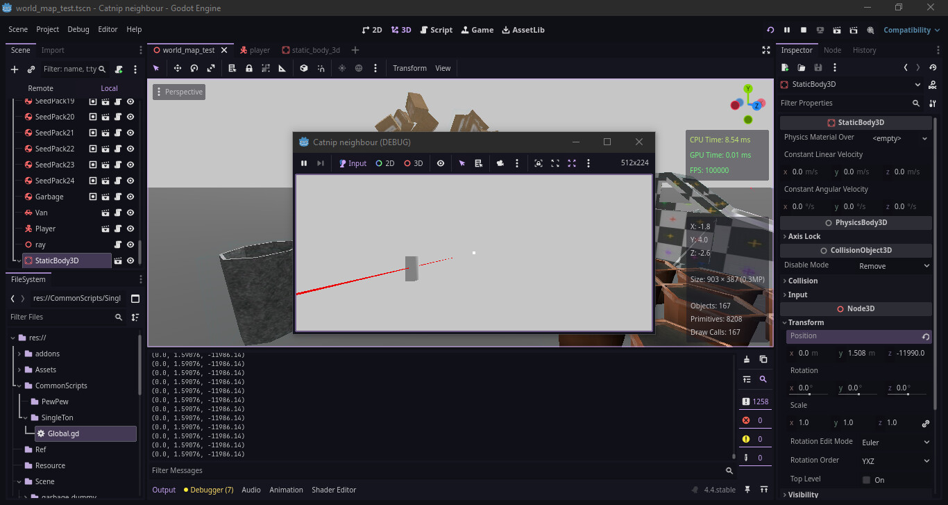The height and width of the screenshot is (505, 948).
Task: Select the Move mode tool icon
Action: point(178,68)
